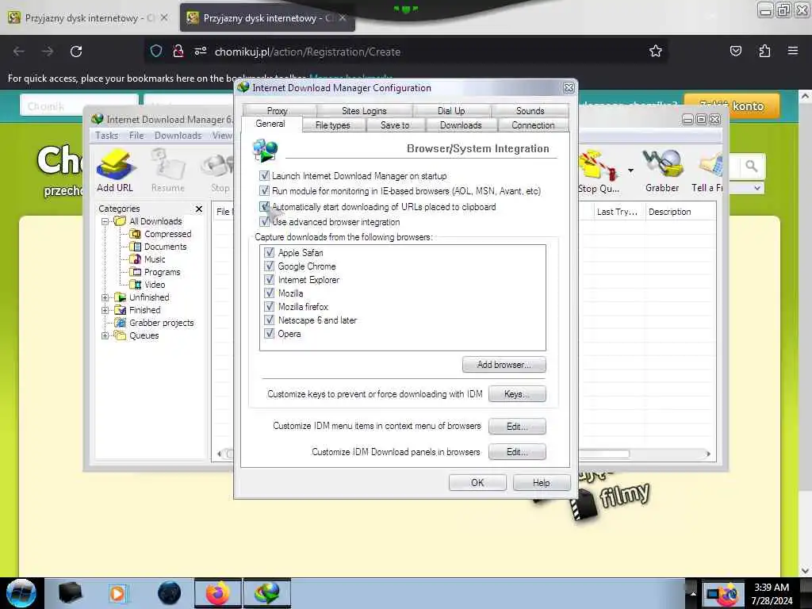Switch to the Save to tab
Image resolution: width=812 pixels, height=609 pixels.
(x=395, y=124)
